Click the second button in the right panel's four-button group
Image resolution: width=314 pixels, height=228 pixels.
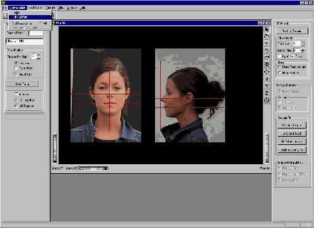[x=292, y=134]
